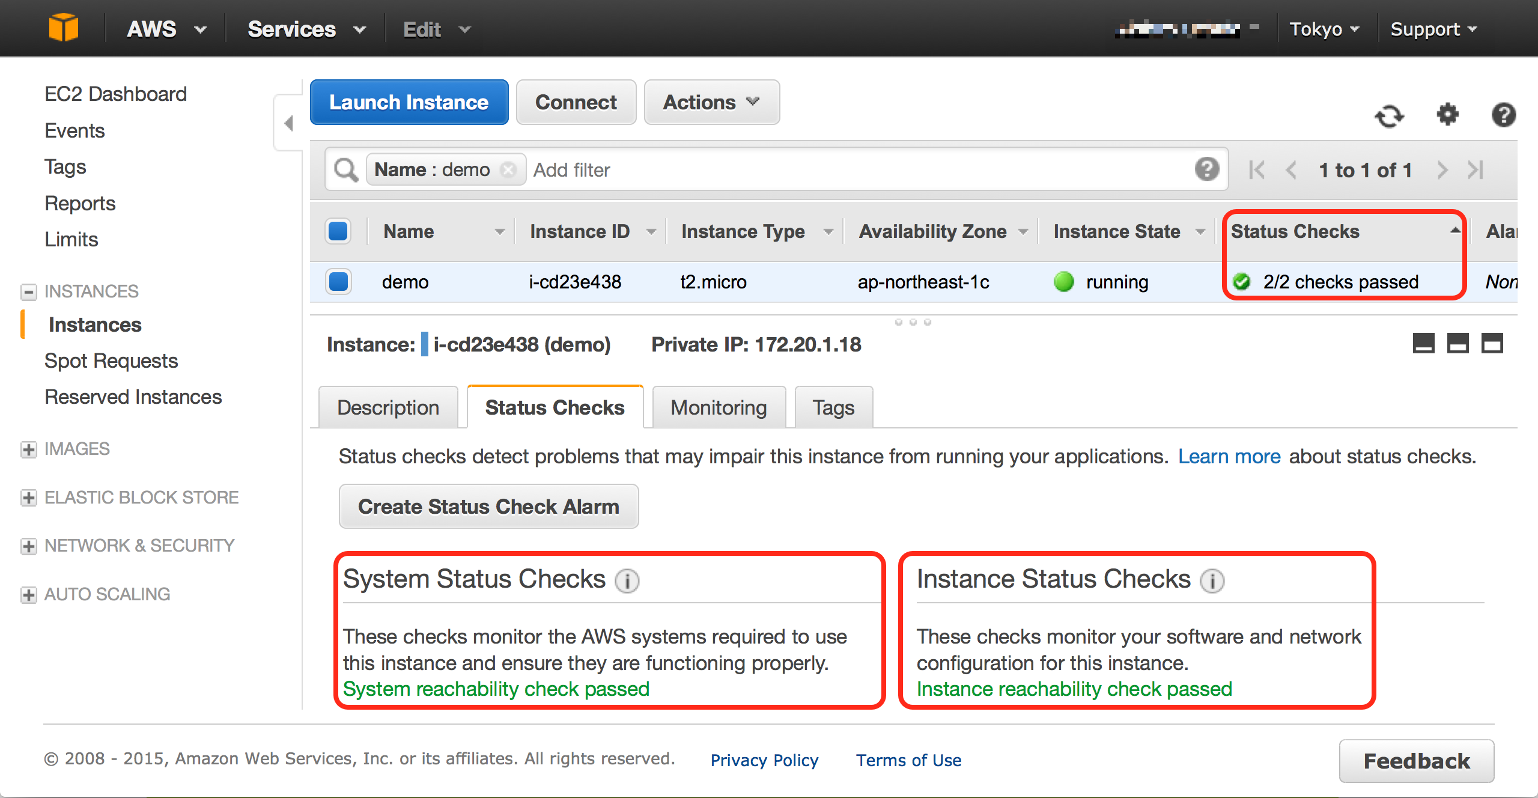The image size is (1538, 798).
Task: Sort by the Name column header
Action: click(x=442, y=231)
